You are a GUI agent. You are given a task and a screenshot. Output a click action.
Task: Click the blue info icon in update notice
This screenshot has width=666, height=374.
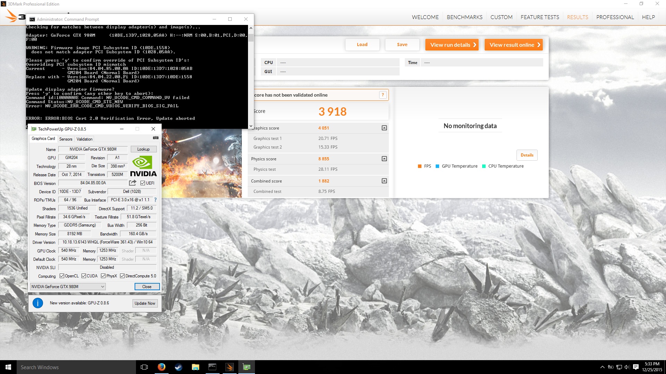coord(38,303)
